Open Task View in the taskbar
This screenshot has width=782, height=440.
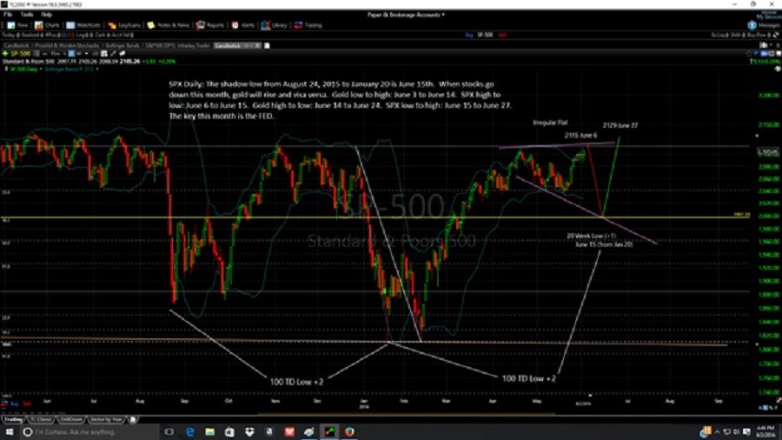[x=169, y=431]
